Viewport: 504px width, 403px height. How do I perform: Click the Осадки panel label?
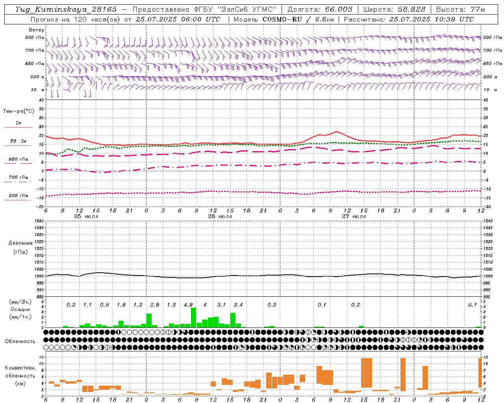pyautogui.click(x=20, y=309)
